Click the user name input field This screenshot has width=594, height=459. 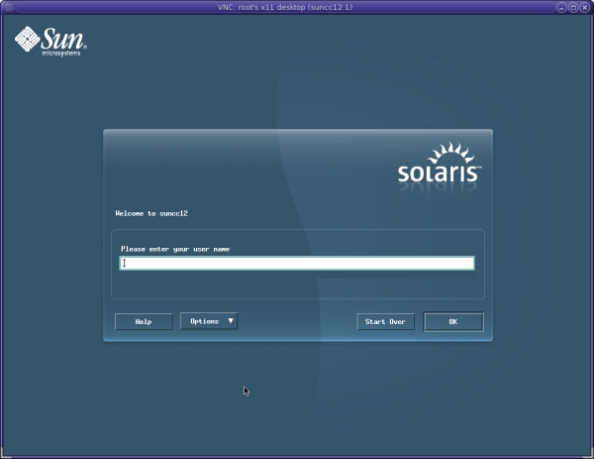tap(297, 264)
